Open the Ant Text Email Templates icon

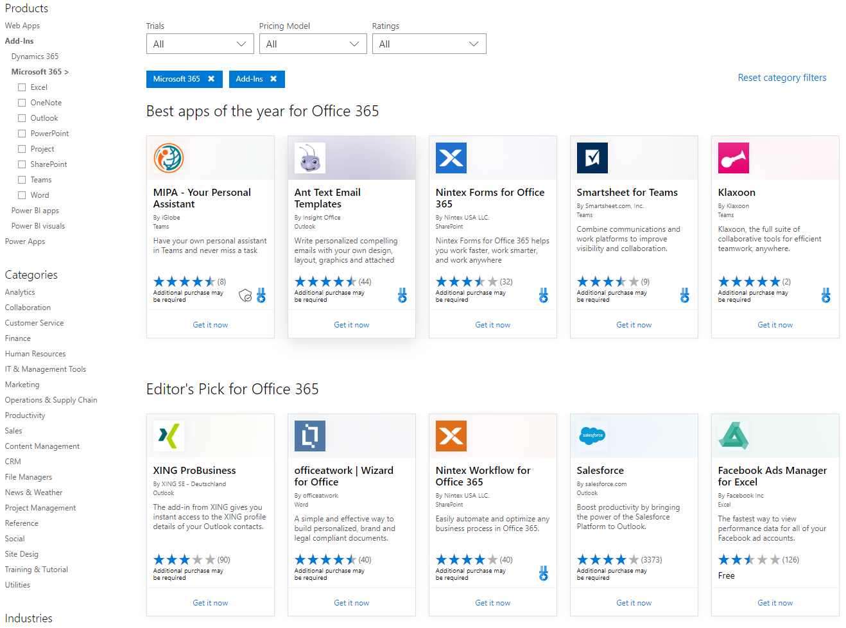[310, 158]
